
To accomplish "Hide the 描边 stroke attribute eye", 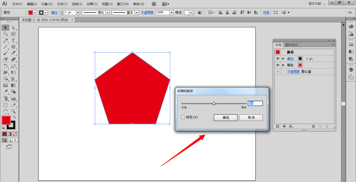I will [278, 59].
